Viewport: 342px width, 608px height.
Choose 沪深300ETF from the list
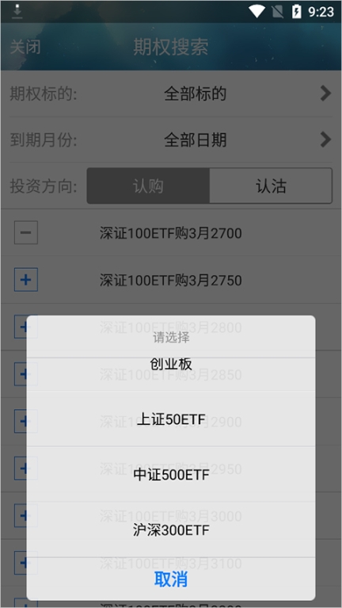click(x=171, y=530)
